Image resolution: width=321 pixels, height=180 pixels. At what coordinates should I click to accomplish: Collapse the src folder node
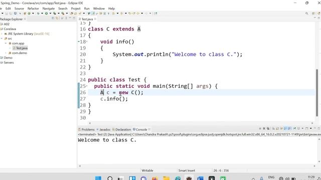tap(2, 38)
